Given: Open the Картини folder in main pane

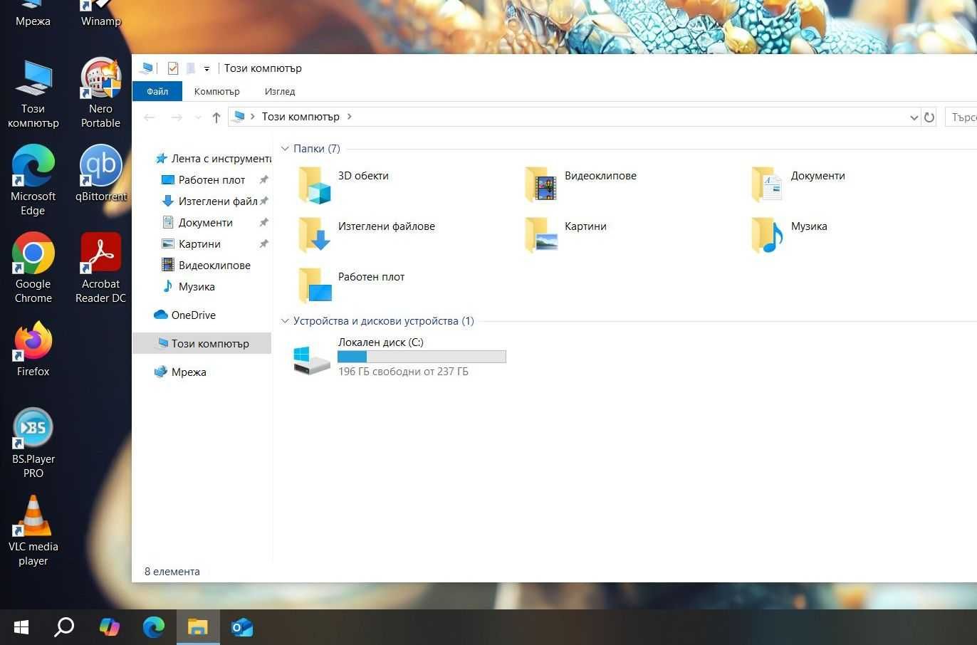Looking at the screenshot, I should [540, 236].
